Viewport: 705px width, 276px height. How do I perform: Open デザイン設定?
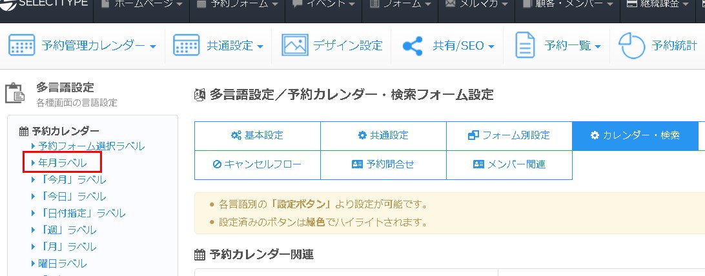pos(347,46)
